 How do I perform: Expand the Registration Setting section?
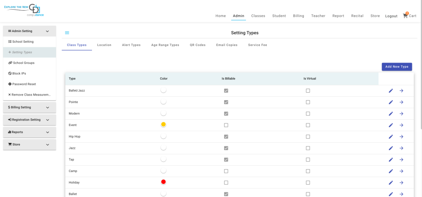(29, 120)
